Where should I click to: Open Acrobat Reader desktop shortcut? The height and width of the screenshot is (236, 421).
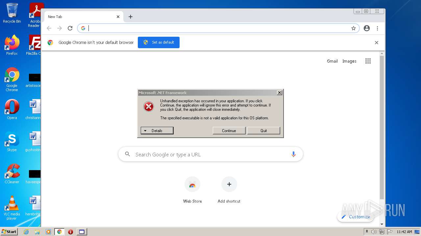pyautogui.click(x=35, y=15)
